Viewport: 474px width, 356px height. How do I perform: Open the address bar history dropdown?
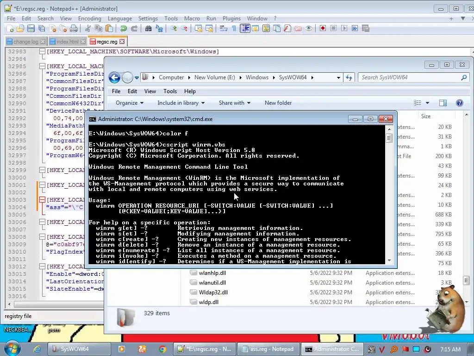coord(338,77)
